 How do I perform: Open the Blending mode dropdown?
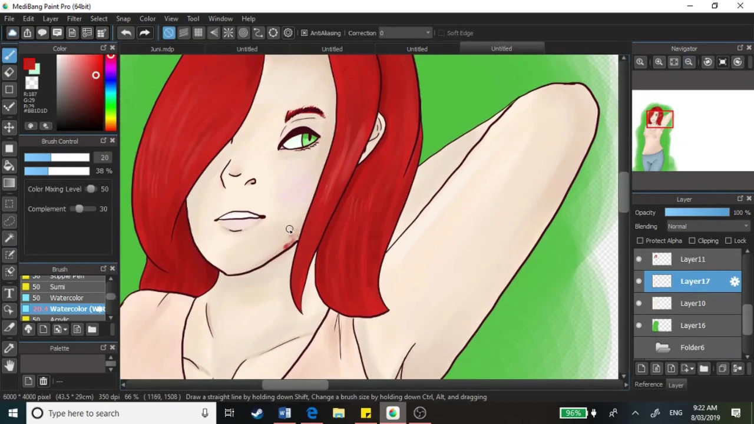coord(708,226)
